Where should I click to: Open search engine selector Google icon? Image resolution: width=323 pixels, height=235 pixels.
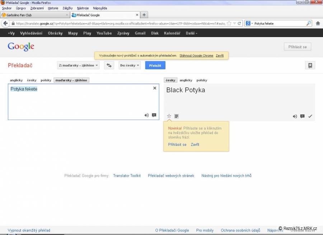coord(248,23)
